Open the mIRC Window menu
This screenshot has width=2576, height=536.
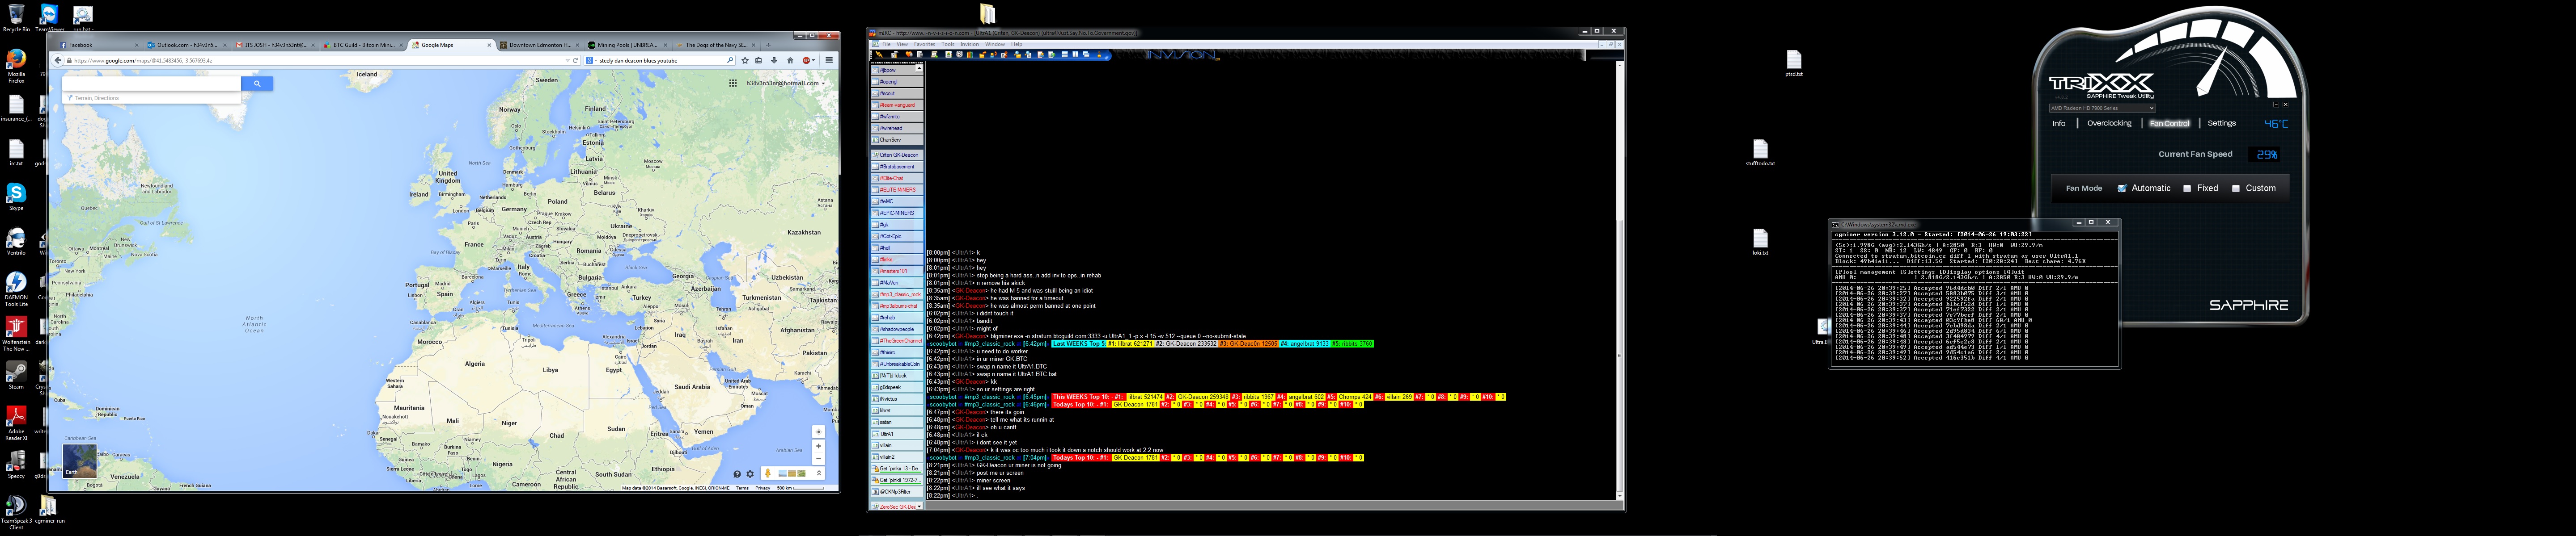pyautogui.click(x=995, y=44)
